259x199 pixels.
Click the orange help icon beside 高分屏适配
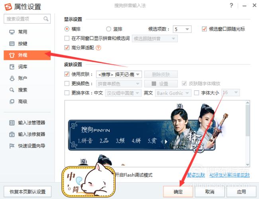tap(98, 48)
